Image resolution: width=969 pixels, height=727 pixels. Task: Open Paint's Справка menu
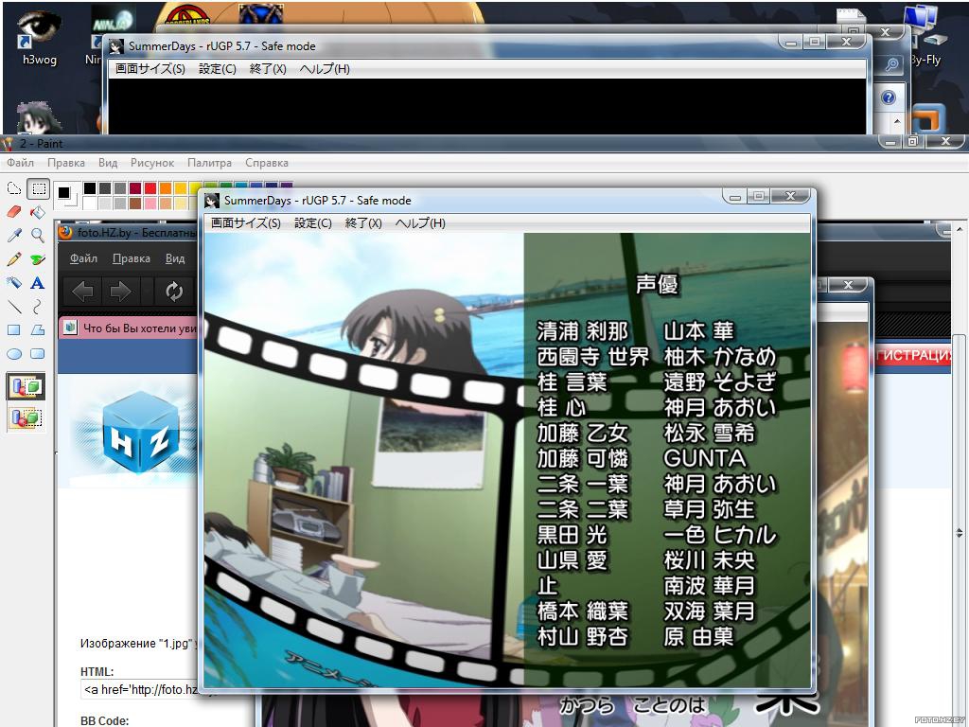tap(266, 163)
